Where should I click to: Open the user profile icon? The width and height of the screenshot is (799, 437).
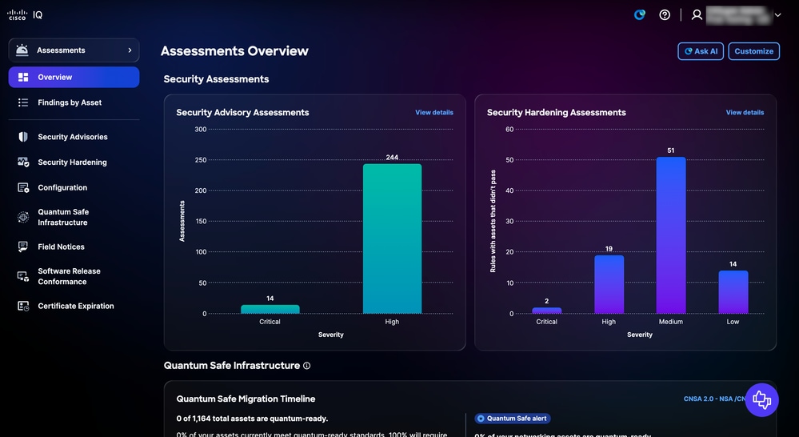697,14
